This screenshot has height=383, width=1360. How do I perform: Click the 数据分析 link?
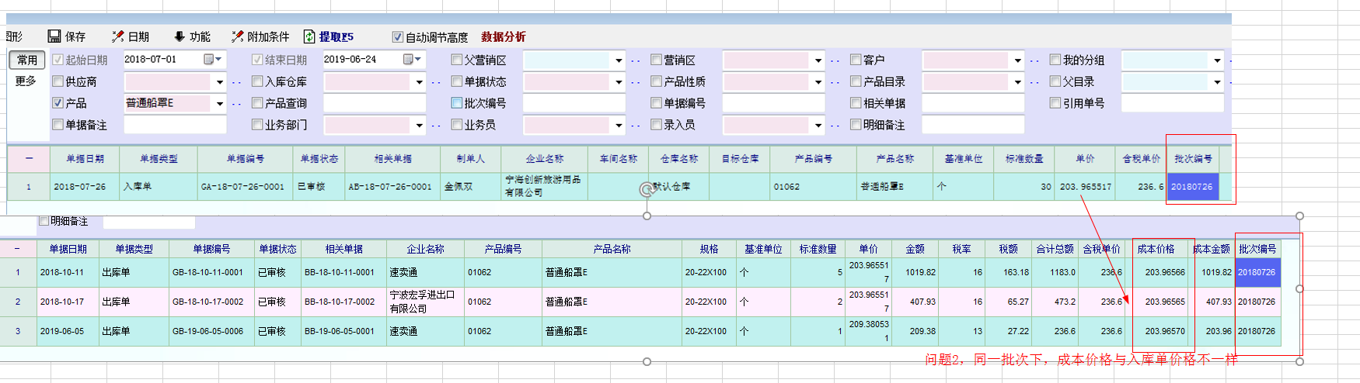click(x=503, y=36)
